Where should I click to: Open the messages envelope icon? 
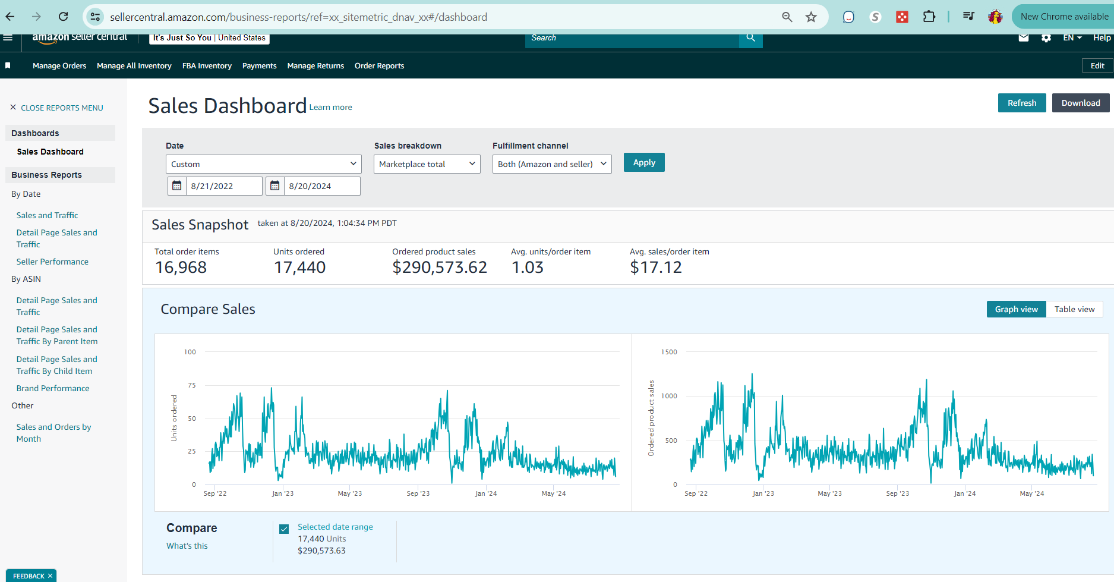point(1024,38)
